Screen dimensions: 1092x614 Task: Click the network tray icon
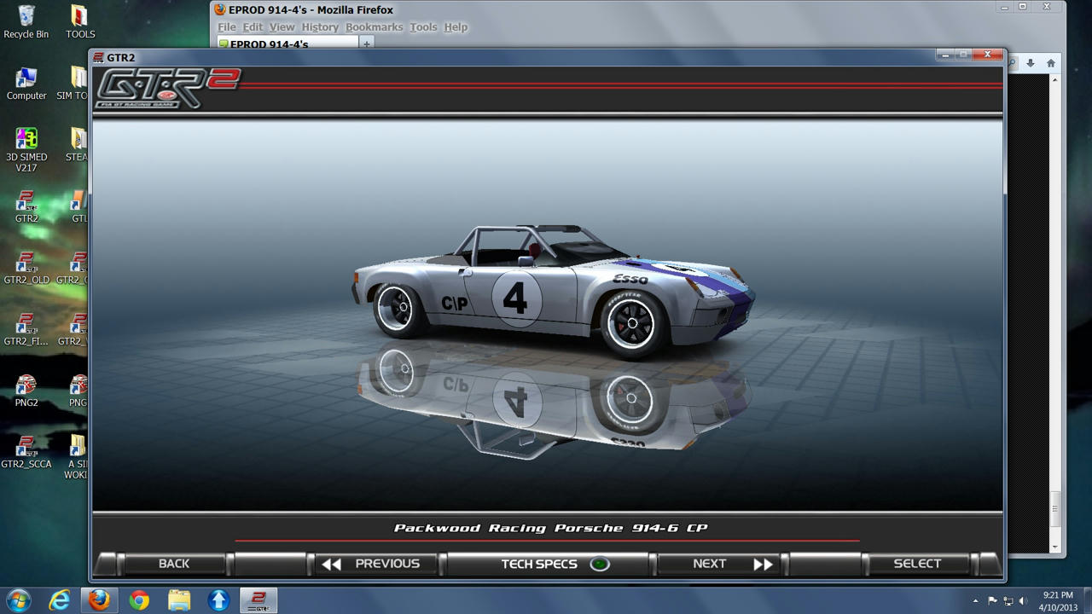1008,600
